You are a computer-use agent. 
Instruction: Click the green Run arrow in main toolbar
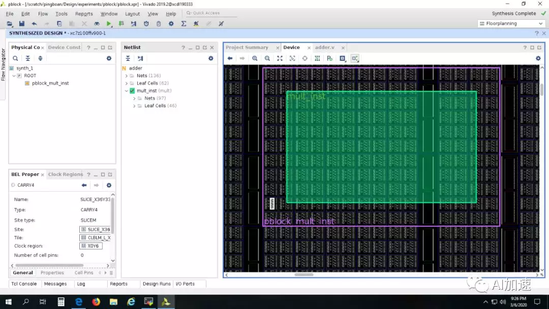(x=109, y=24)
